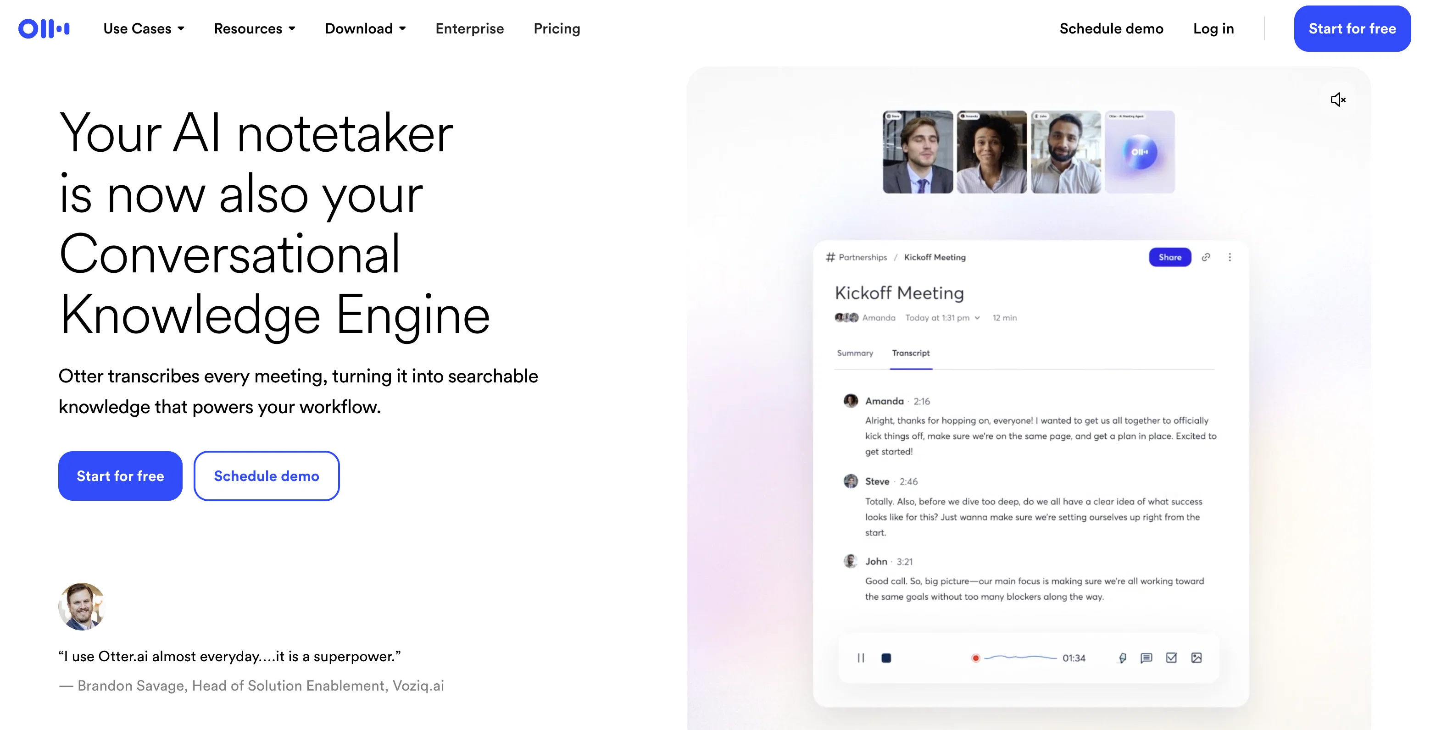Screen dimensions: 1436x730
Task: Open the Enterprise page
Action: point(469,28)
